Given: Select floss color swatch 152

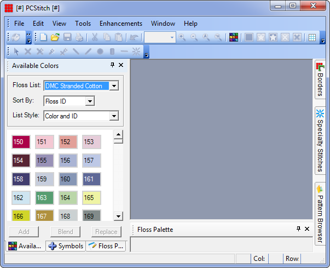Looking at the screenshot, I should (68, 142).
